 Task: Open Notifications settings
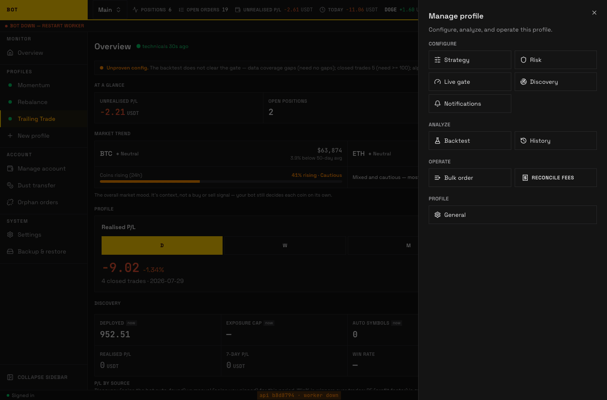[x=470, y=104]
